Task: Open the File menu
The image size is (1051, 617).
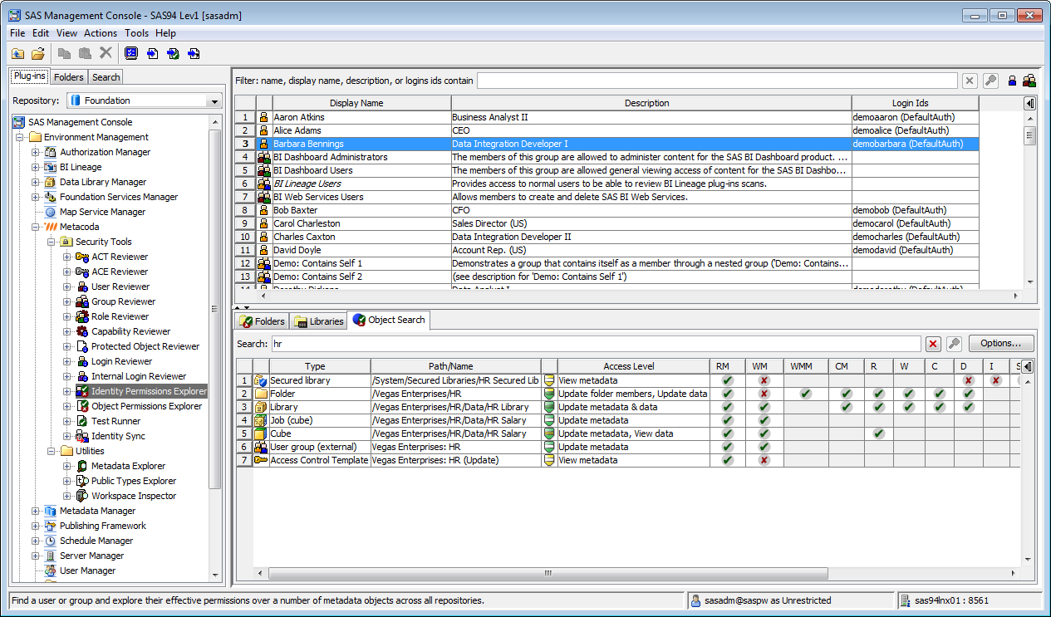Action: click(x=17, y=33)
